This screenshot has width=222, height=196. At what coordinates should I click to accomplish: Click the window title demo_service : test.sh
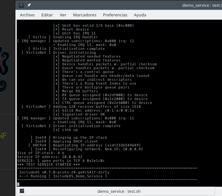[201, 5]
